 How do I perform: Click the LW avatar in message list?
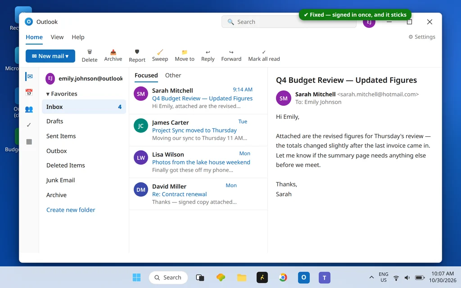pos(141,157)
